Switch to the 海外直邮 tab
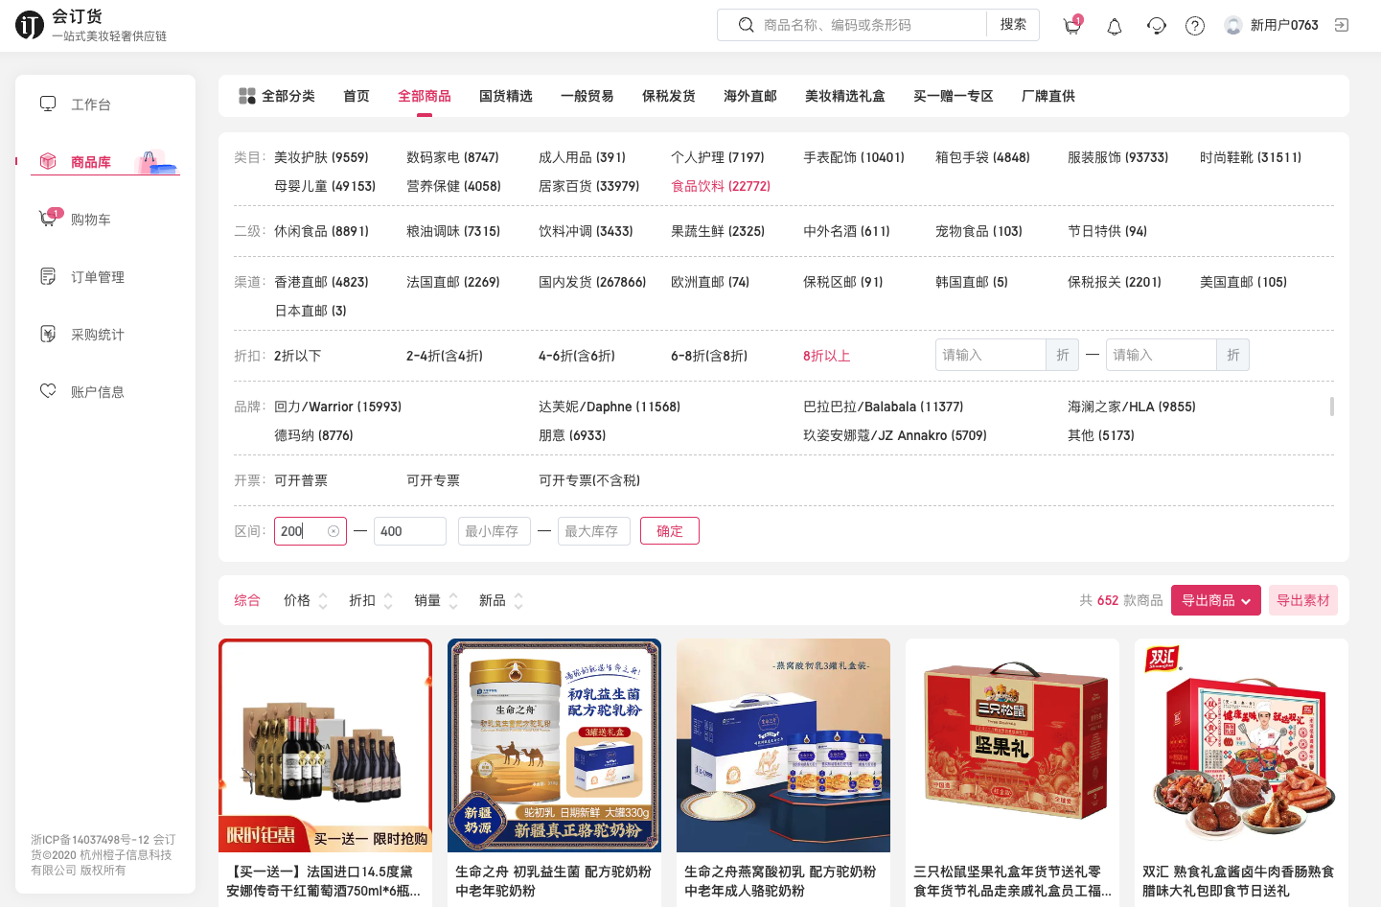This screenshot has height=907, width=1381. coord(749,96)
